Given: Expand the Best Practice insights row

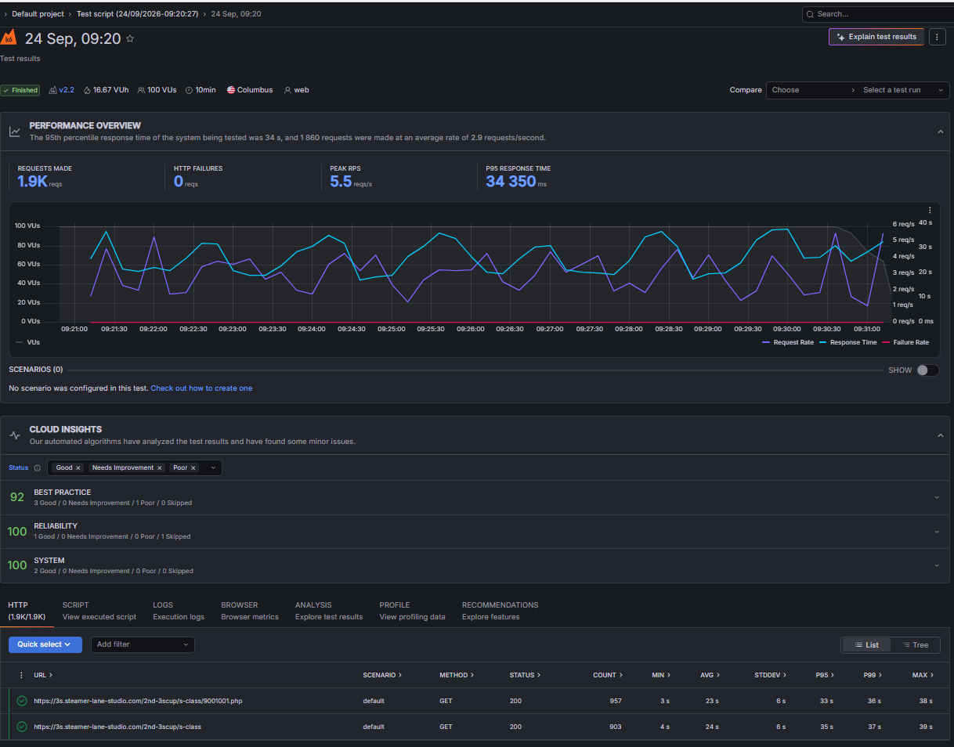Looking at the screenshot, I should click(937, 497).
